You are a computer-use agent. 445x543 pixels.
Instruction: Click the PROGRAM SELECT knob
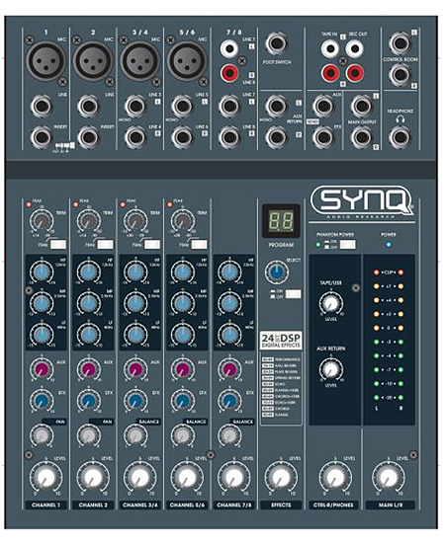277,272
